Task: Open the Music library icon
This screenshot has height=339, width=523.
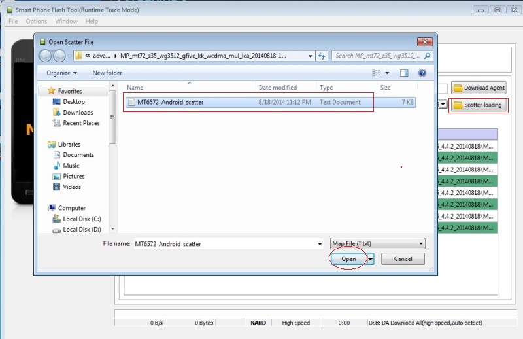Action: coord(57,166)
